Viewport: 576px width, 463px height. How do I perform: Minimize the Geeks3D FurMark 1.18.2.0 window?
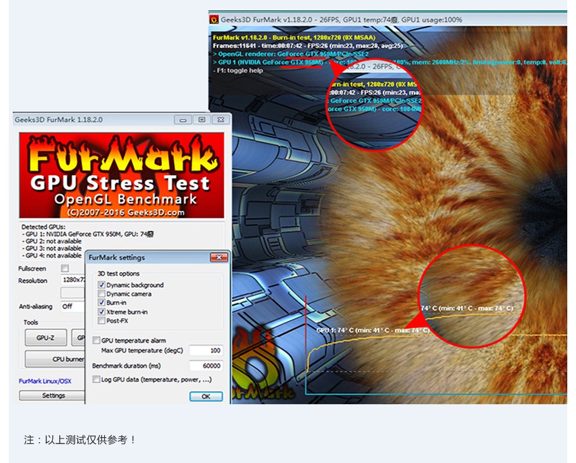coord(183,120)
